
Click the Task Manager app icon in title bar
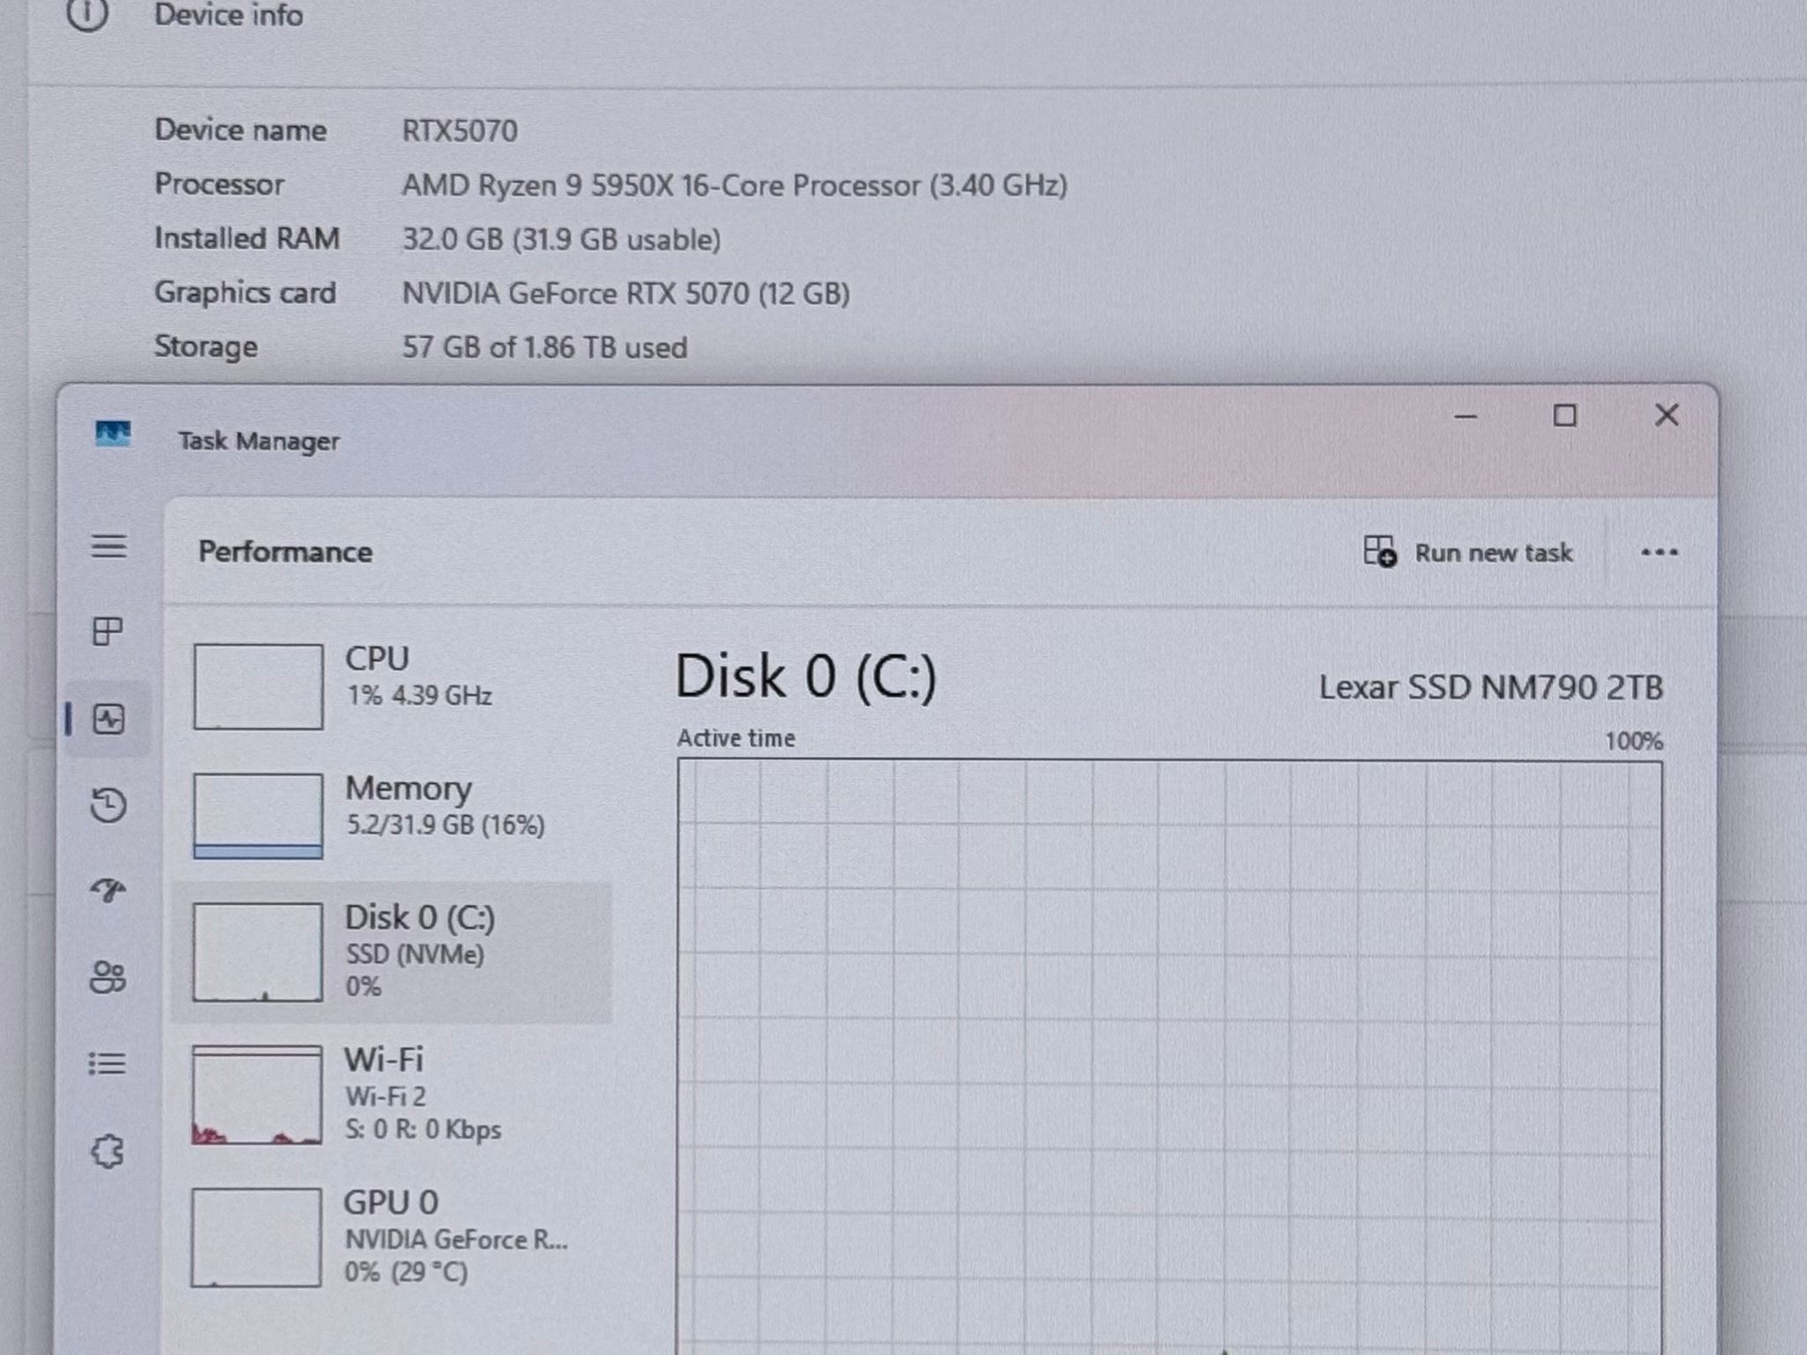113,433
